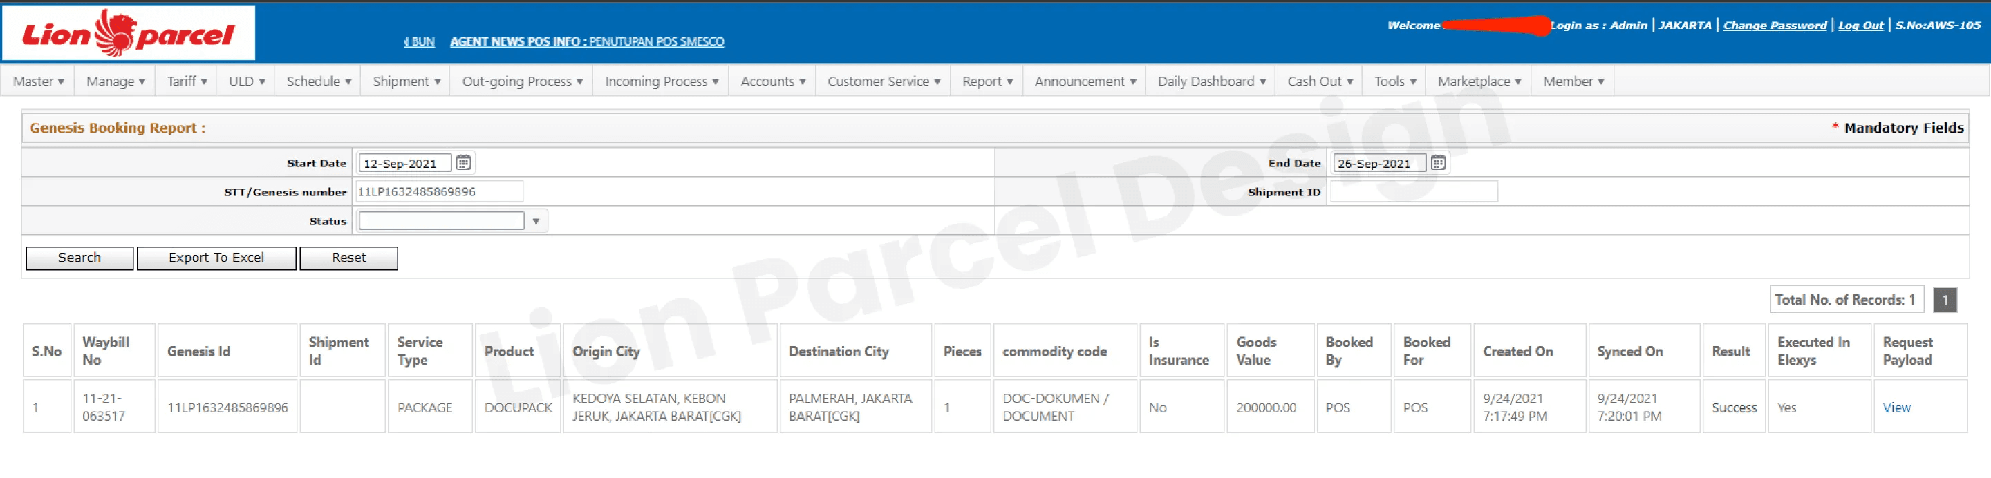
Task: Expand the Daily Dashboard menu
Action: tap(1211, 81)
